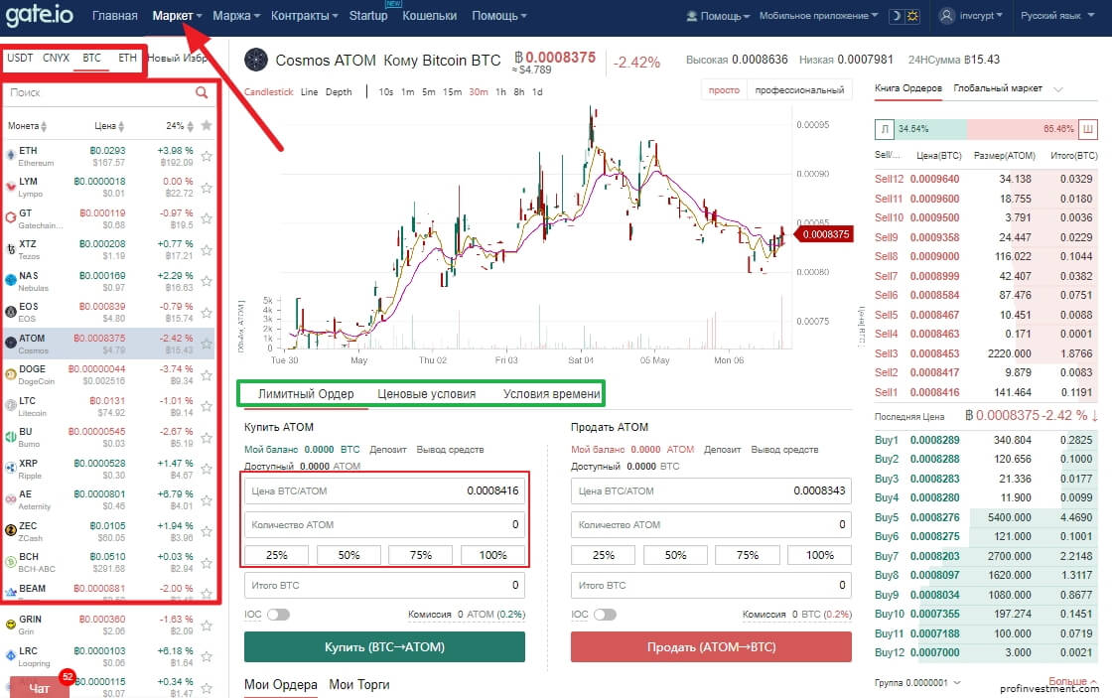
Task: Open the Маржа dropdown menu
Action: click(x=237, y=16)
